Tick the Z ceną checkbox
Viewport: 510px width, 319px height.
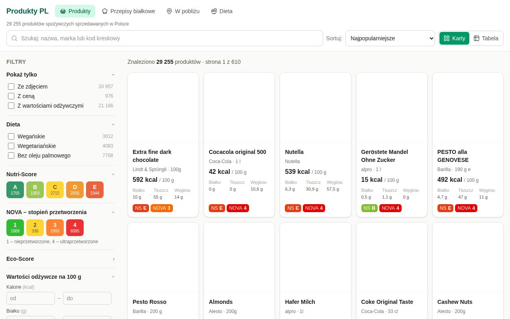pos(11,96)
